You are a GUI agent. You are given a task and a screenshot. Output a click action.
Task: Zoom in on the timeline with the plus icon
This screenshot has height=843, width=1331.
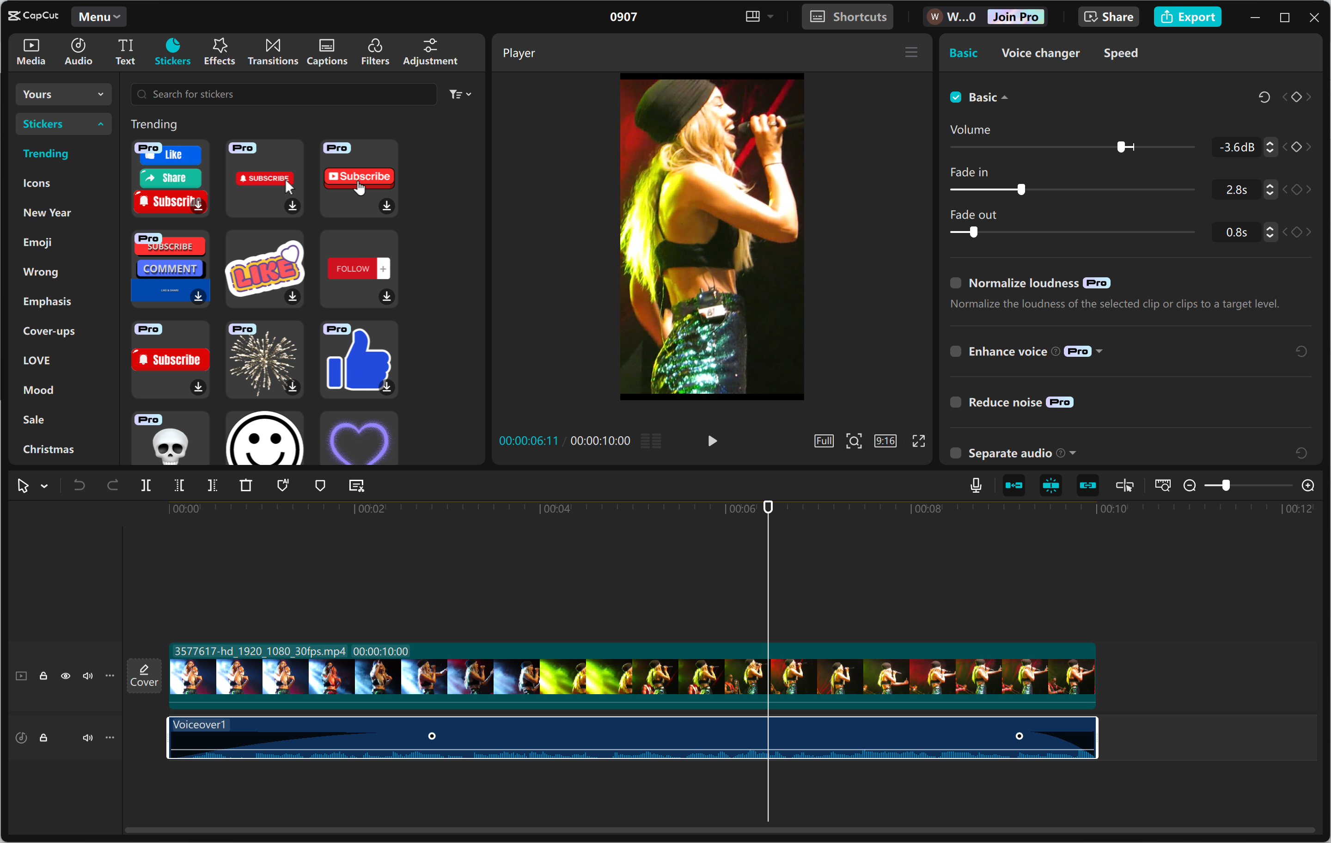(x=1308, y=485)
